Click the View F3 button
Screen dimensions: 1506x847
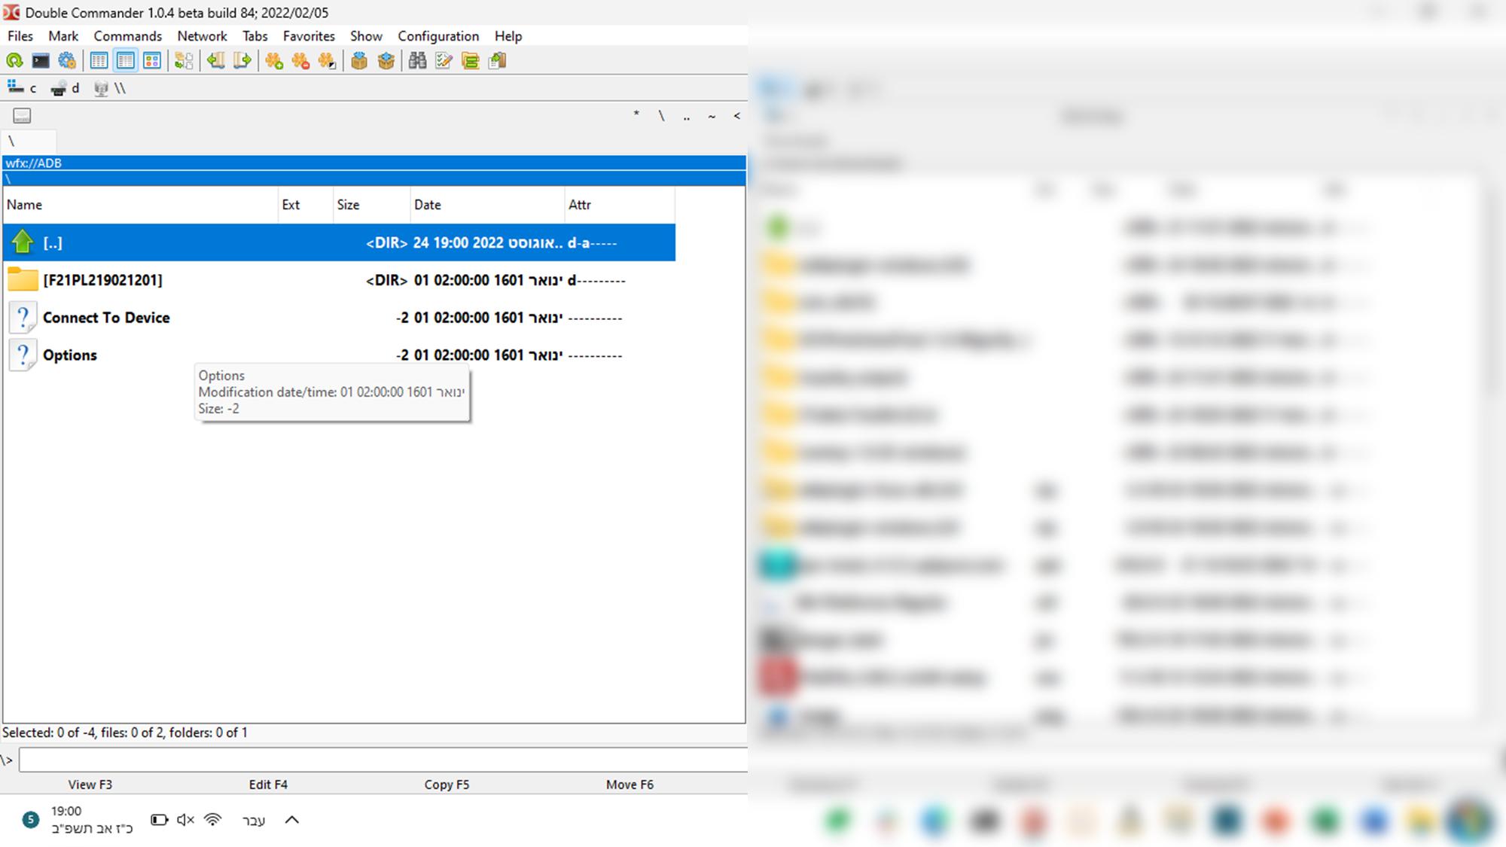click(x=90, y=785)
